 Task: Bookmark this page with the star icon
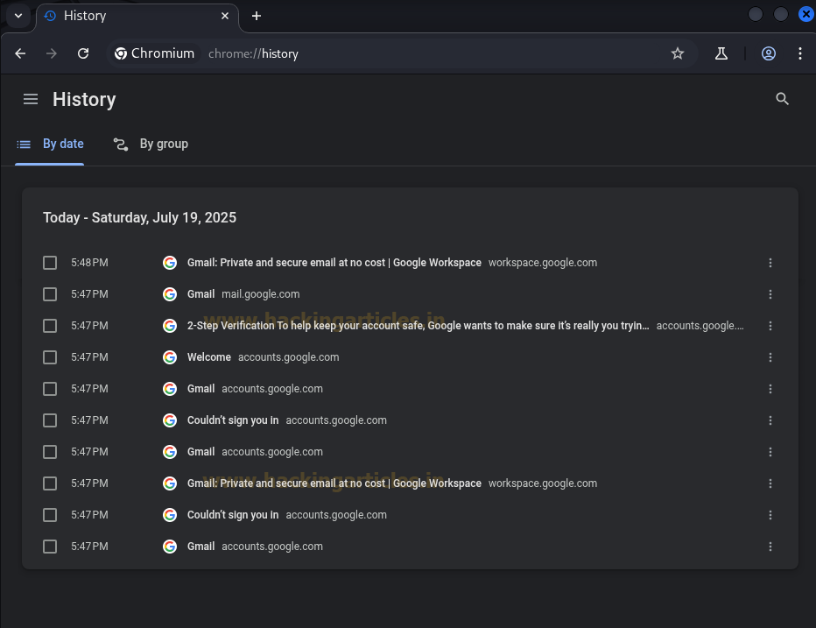point(677,53)
